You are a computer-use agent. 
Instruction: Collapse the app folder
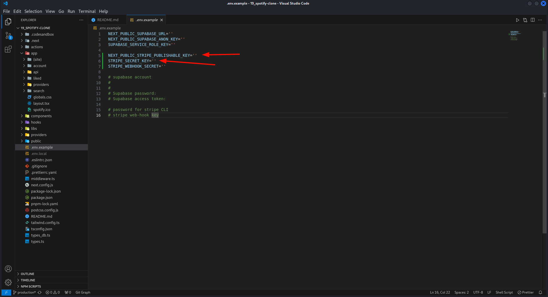[x=51, y=53]
